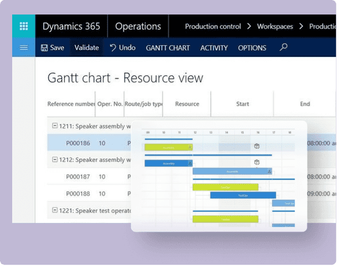The width and height of the screenshot is (344, 267).
Task: Click the Validate button
Action: click(86, 48)
